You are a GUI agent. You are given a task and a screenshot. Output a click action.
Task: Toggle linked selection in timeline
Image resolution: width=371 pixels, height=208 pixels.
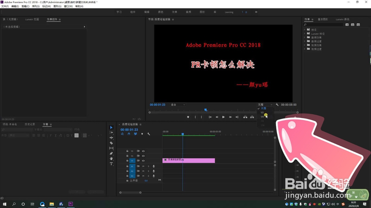(x=135, y=134)
